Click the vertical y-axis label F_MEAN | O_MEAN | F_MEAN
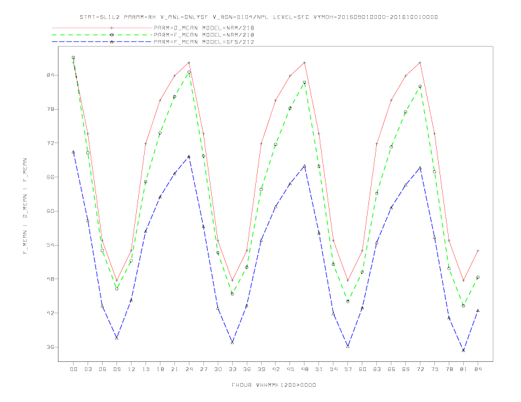Image resolution: width=521 pixels, height=402 pixels. (25, 206)
